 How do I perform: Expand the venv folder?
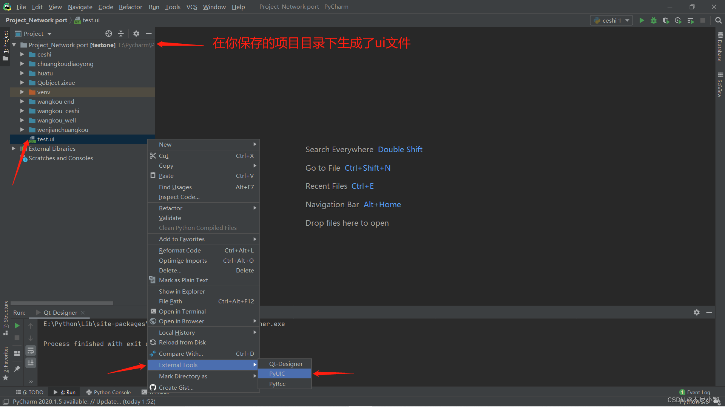pyautogui.click(x=22, y=92)
